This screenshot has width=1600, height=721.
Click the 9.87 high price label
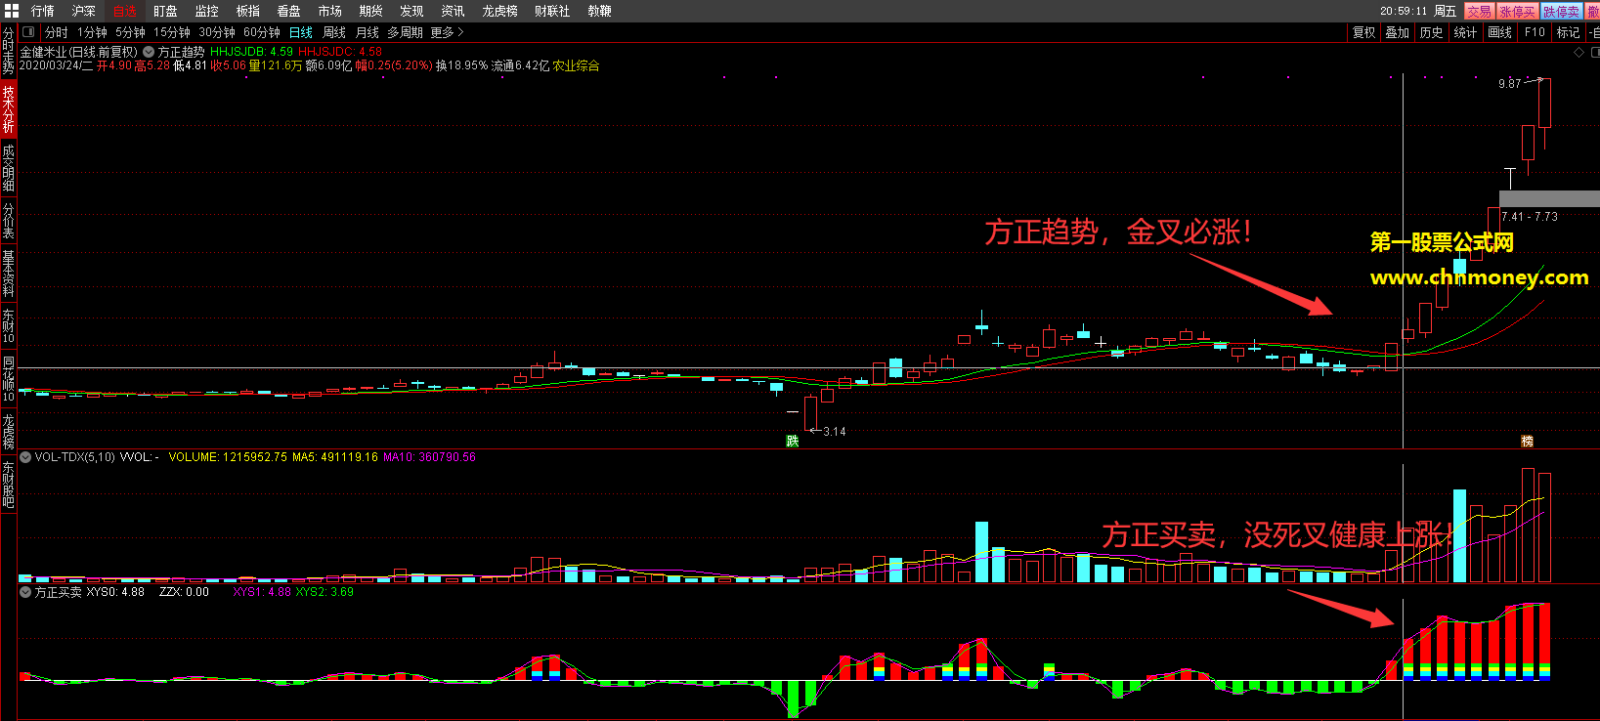click(1510, 84)
